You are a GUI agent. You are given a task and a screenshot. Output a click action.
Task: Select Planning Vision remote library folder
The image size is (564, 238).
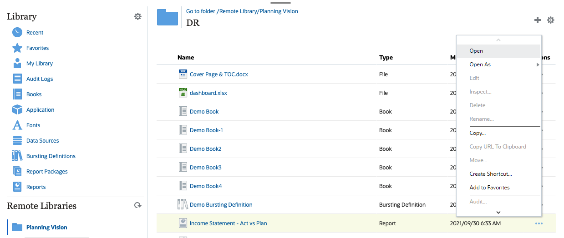pos(46,228)
